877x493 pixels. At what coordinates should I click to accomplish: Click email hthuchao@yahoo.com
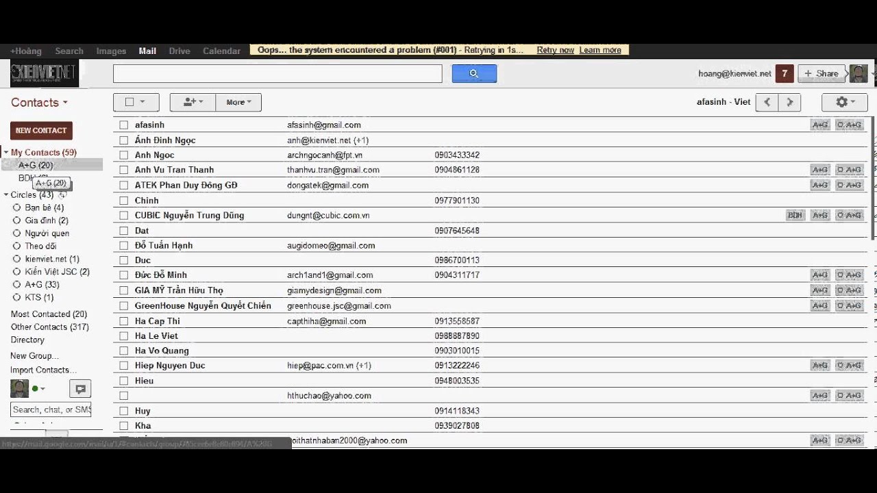(329, 396)
